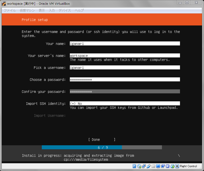Image resolution: width=204 pixels, height=171 pixels.
Task: Click the USB devices status icon
Action: [x=148, y=166]
